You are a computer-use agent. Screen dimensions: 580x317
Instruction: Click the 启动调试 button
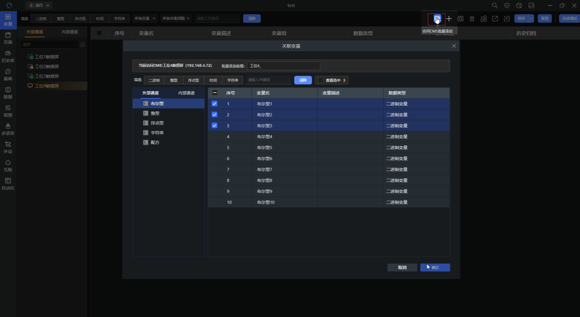coord(570,19)
